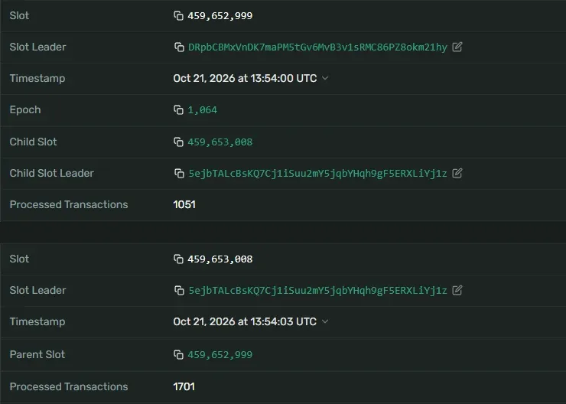
Task: Copy the Child Slot Leader address
Action: click(179, 174)
